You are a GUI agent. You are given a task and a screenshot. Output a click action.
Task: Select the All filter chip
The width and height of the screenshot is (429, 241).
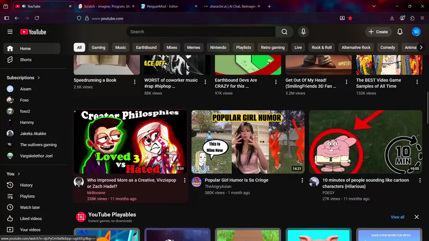point(79,47)
